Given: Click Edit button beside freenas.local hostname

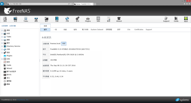Looking at the screenshot, I should [x=64, y=44].
